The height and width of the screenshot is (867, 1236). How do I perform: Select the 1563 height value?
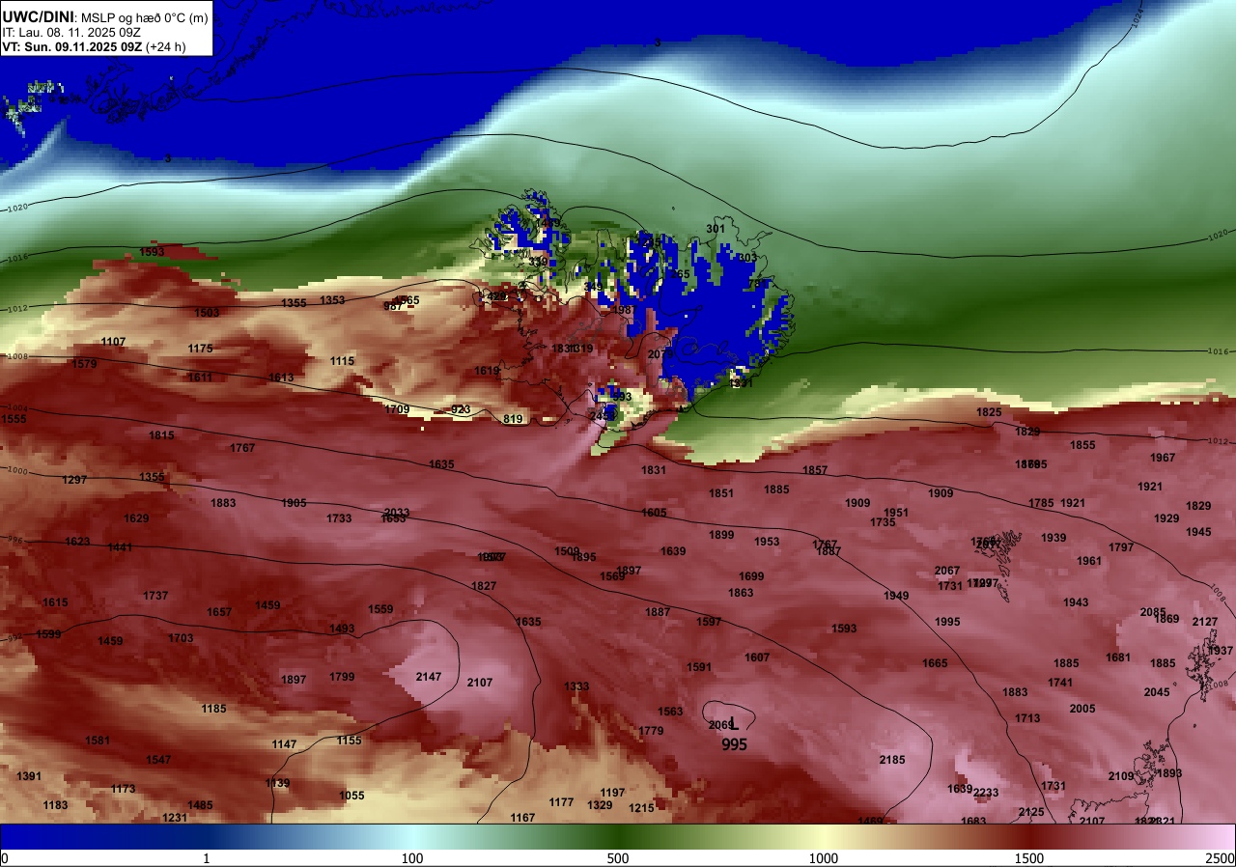pyautogui.click(x=670, y=712)
